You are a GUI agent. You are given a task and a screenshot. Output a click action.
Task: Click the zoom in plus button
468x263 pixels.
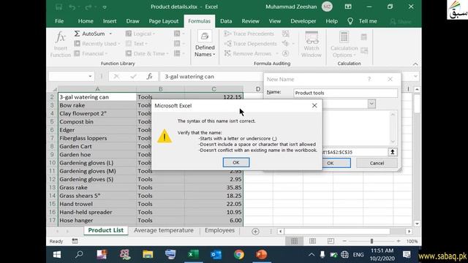pyautogui.click(x=398, y=241)
